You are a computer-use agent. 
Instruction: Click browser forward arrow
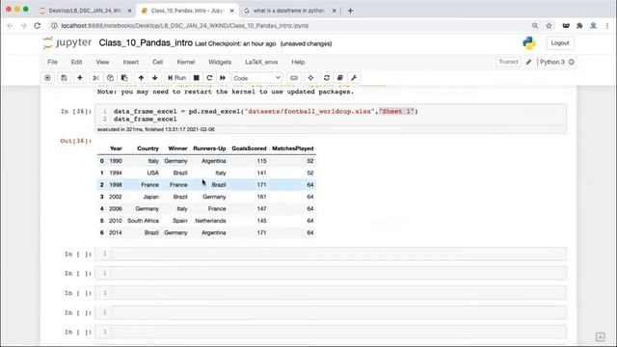(23, 26)
